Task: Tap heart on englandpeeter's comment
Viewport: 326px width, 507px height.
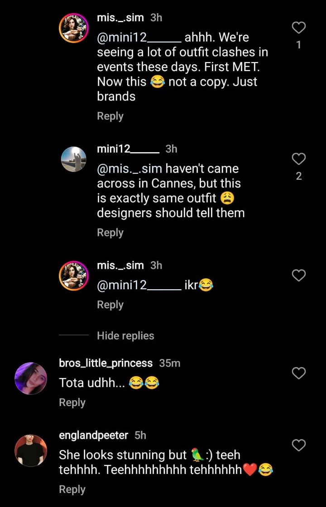Action: pos(299,445)
